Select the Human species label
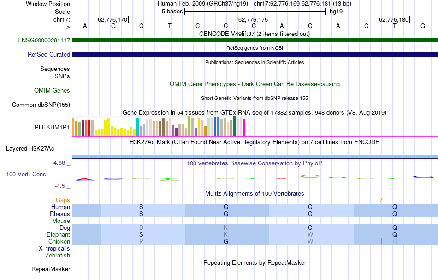 click(x=60, y=207)
